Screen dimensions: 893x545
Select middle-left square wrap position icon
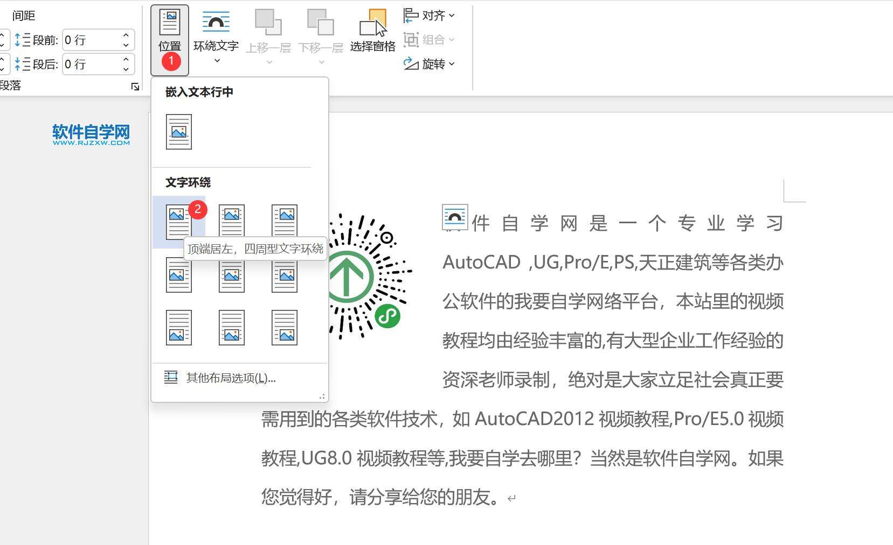click(x=179, y=274)
